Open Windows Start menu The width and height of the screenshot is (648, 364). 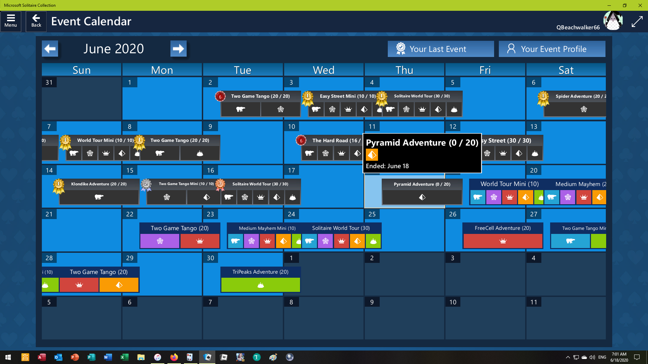tap(8, 357)
